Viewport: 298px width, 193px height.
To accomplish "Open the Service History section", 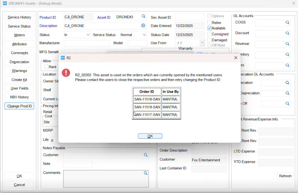I will [x=19, y=17].
